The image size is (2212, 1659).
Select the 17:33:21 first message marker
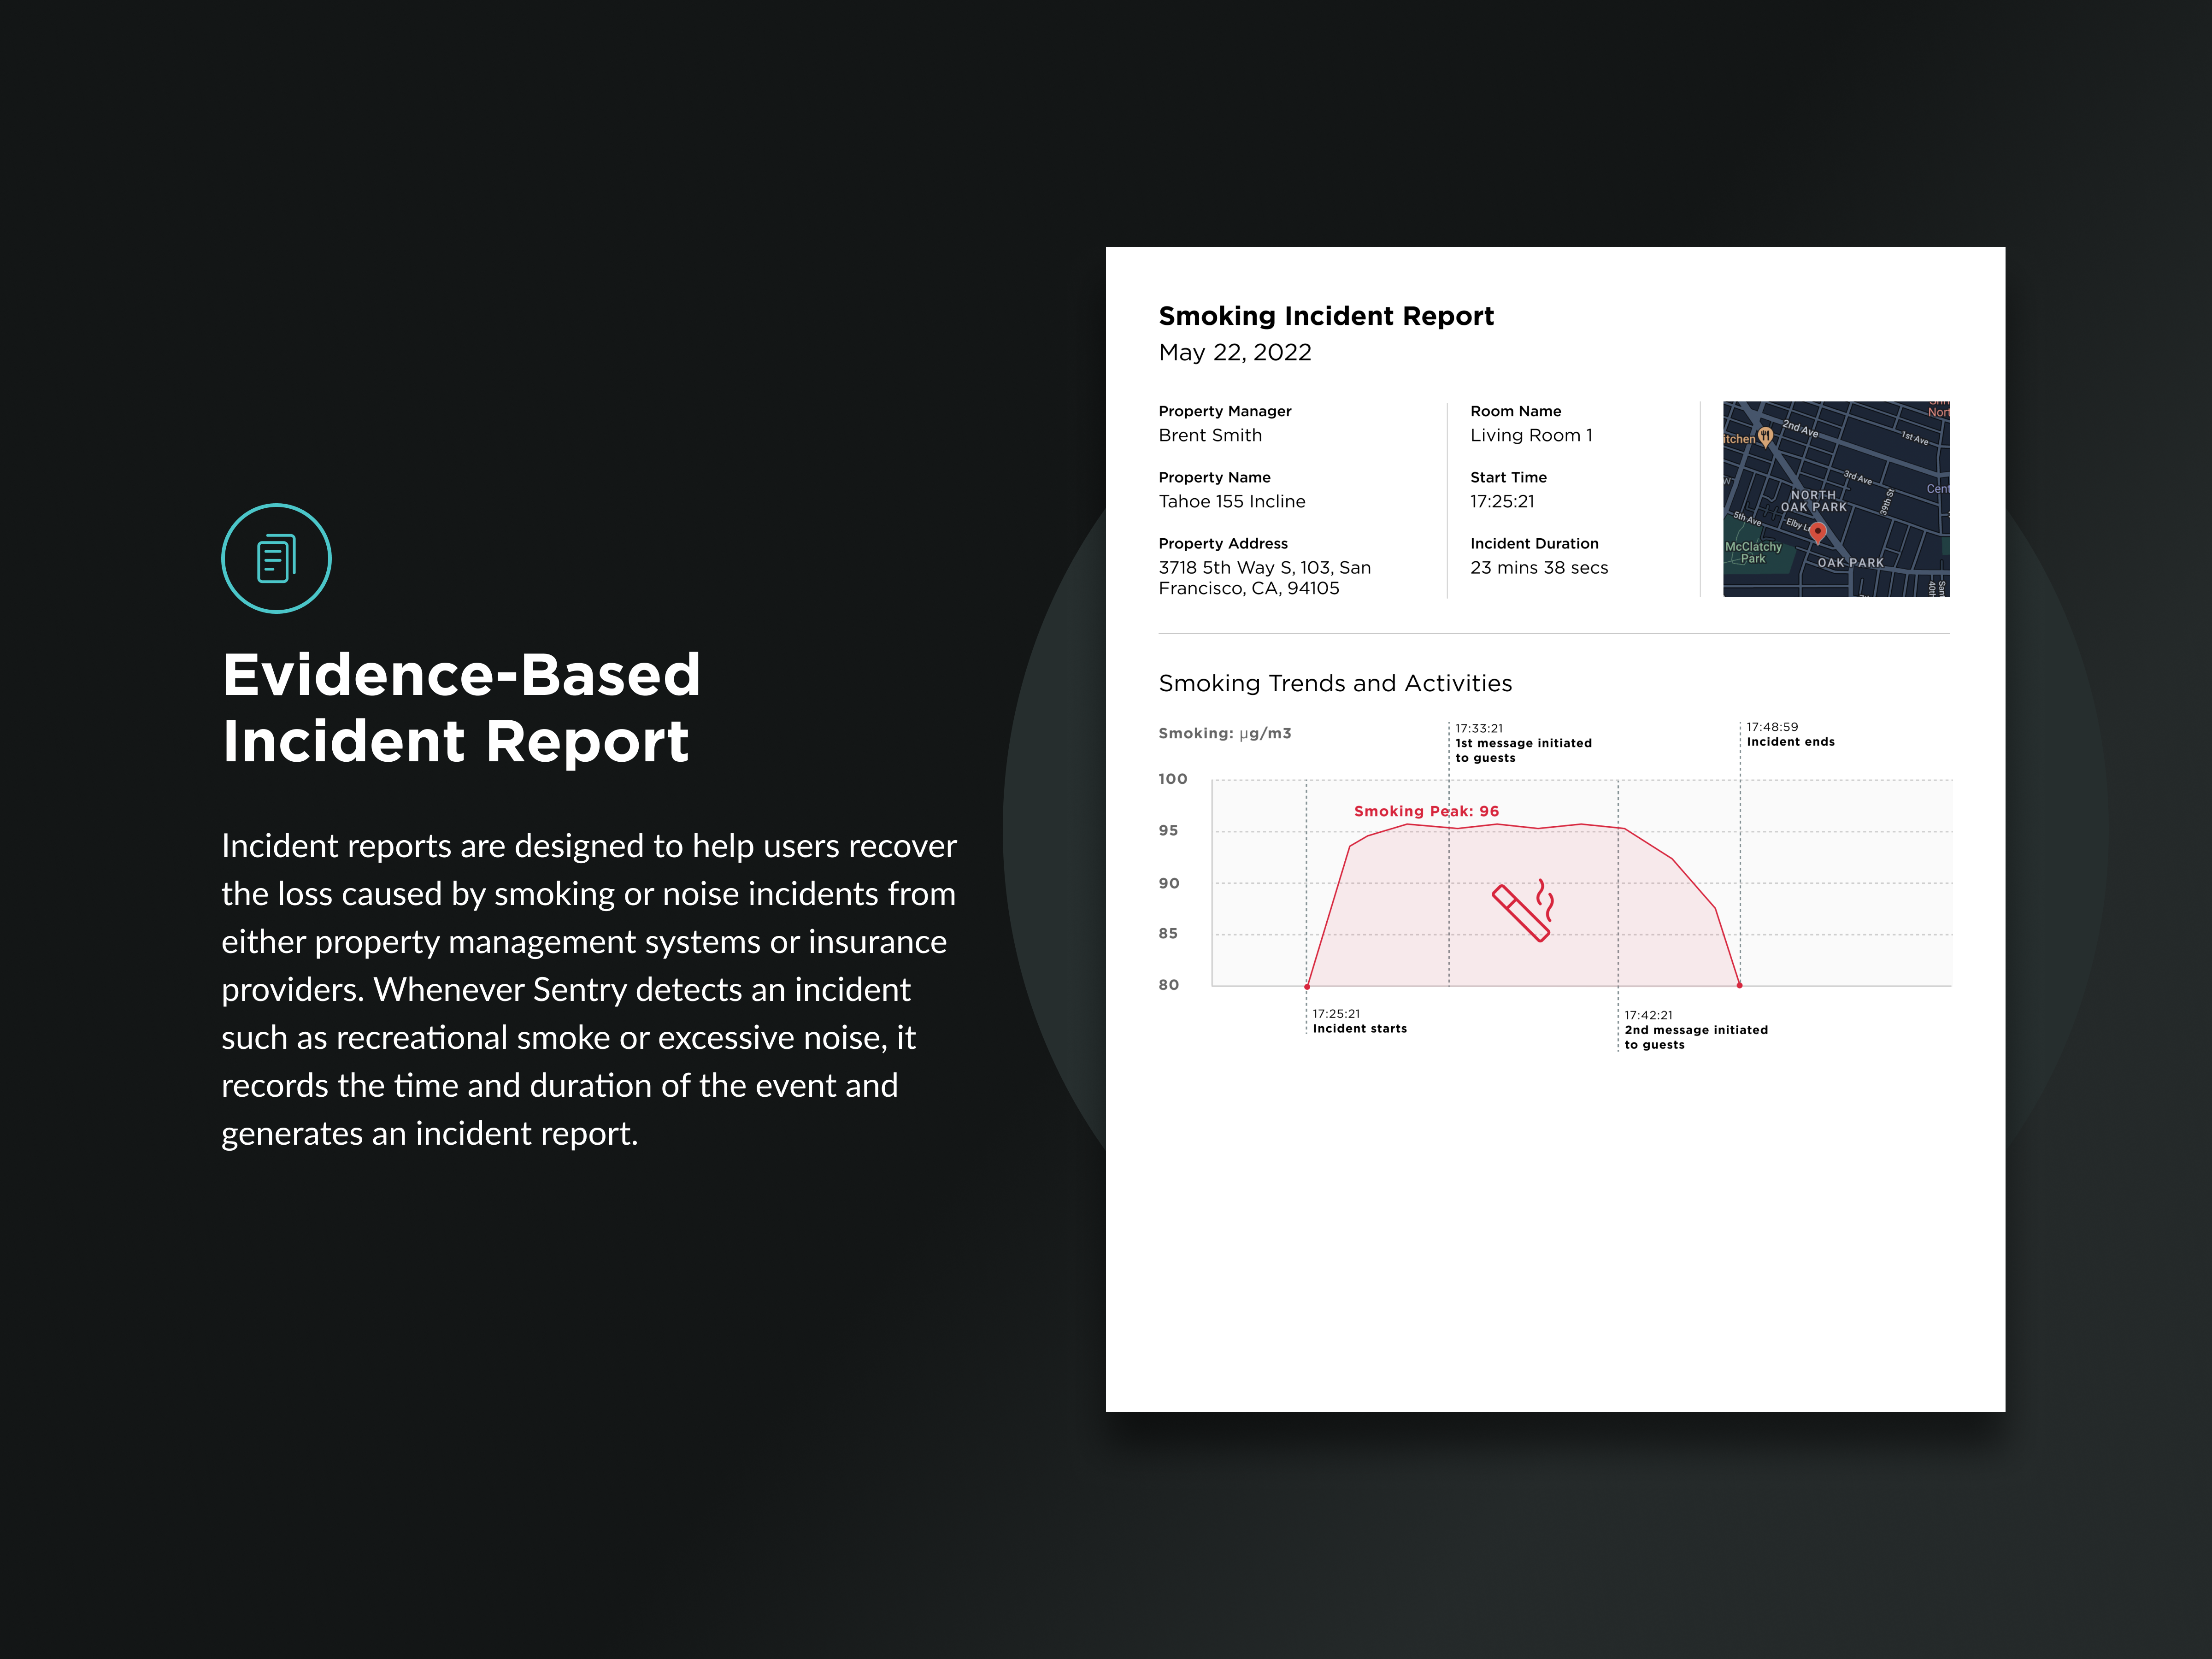pyautogui.click(x=1523, y=743)
